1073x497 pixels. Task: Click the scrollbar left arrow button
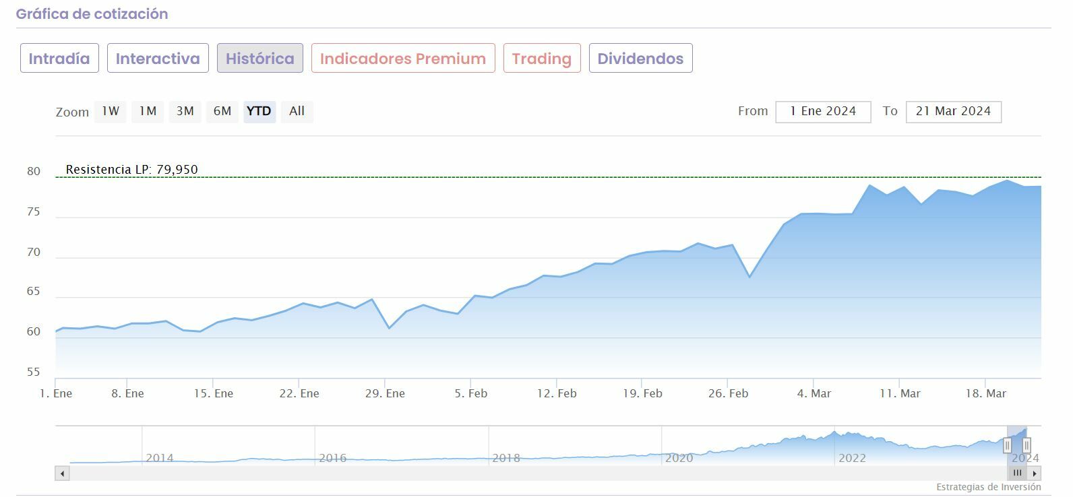coord(62,473)
